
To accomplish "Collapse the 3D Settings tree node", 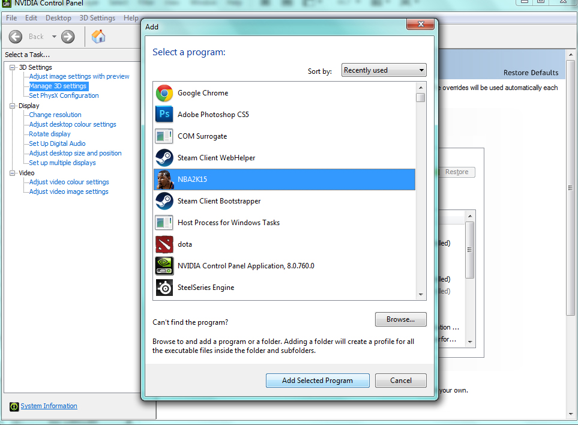I will (12, 67).
